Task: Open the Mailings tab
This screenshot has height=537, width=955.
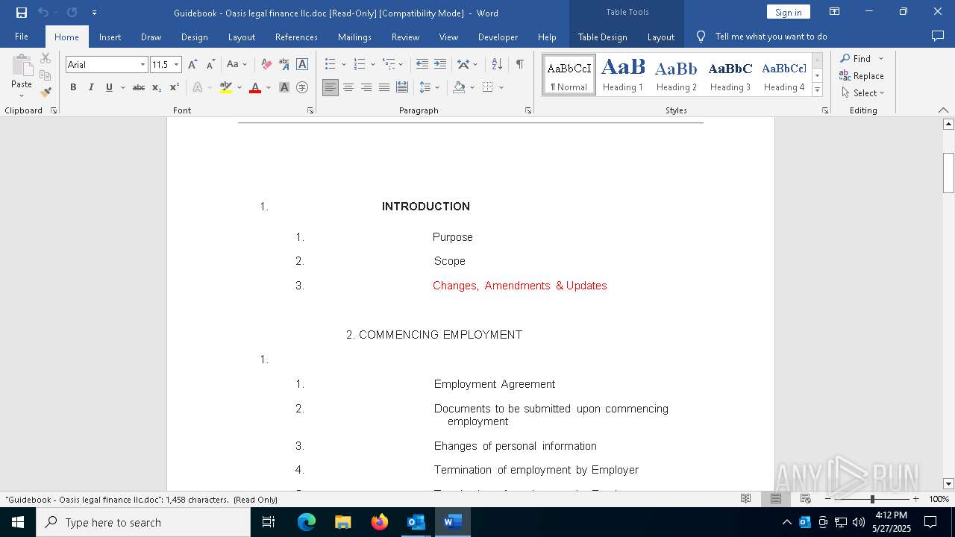Action: [354, 37]
